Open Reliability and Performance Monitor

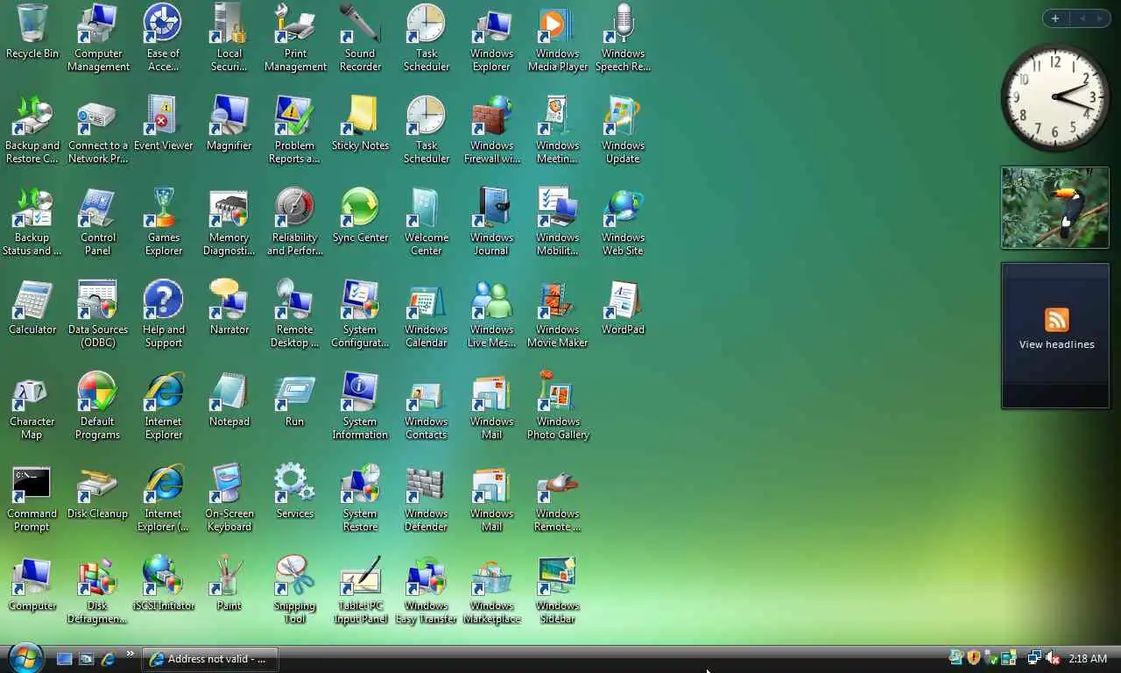point(295,222)
